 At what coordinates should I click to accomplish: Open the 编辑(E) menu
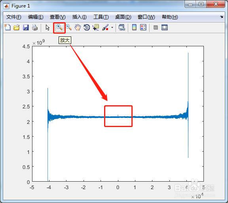pyautogui.click(x=36, y=17)
